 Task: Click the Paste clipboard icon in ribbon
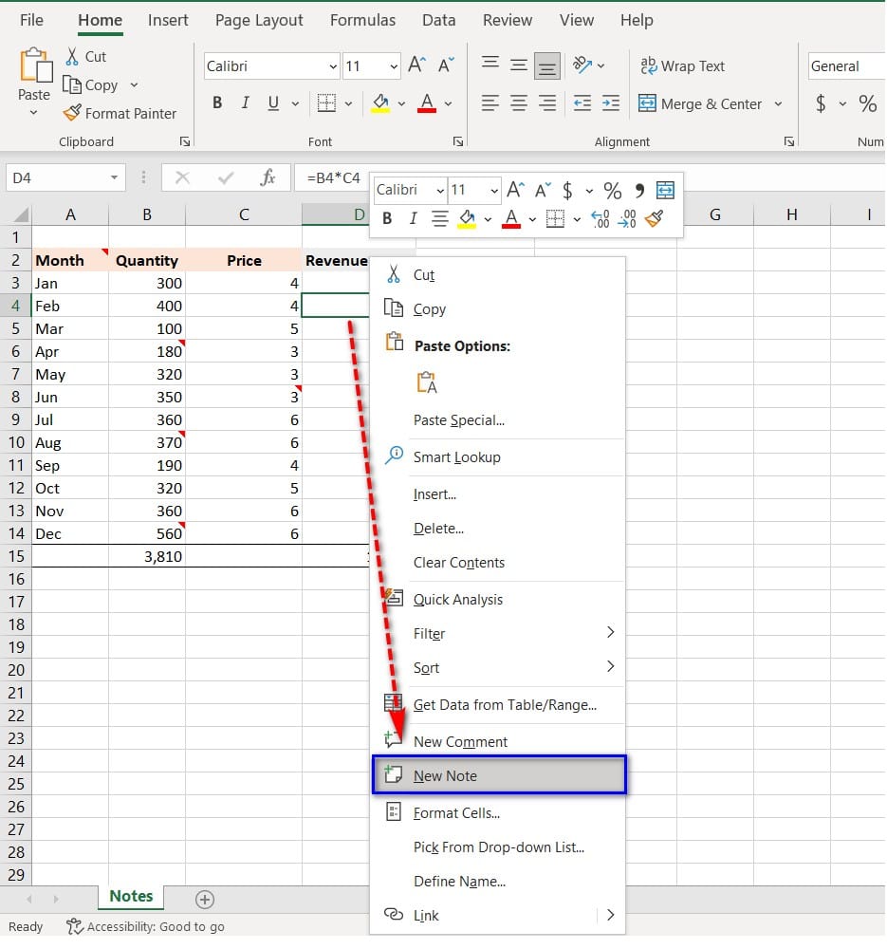[x=35, y=65]
